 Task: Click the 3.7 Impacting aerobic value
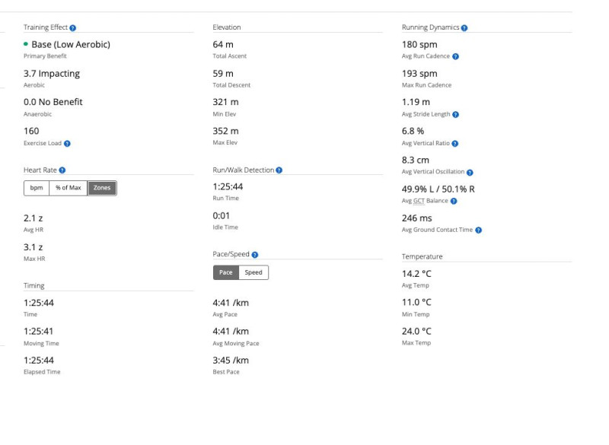(52, 74)
